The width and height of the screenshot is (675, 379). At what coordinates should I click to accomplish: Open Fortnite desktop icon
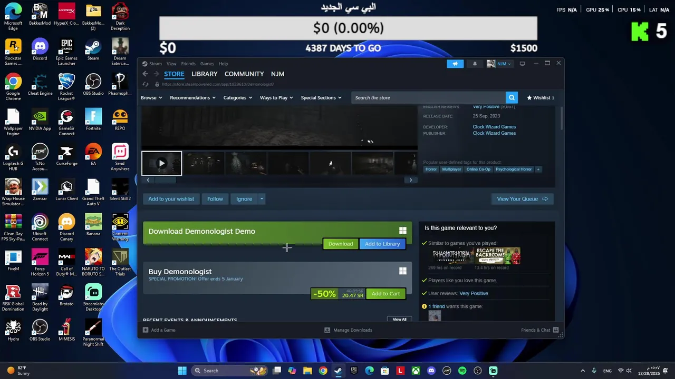click(93, 120)
